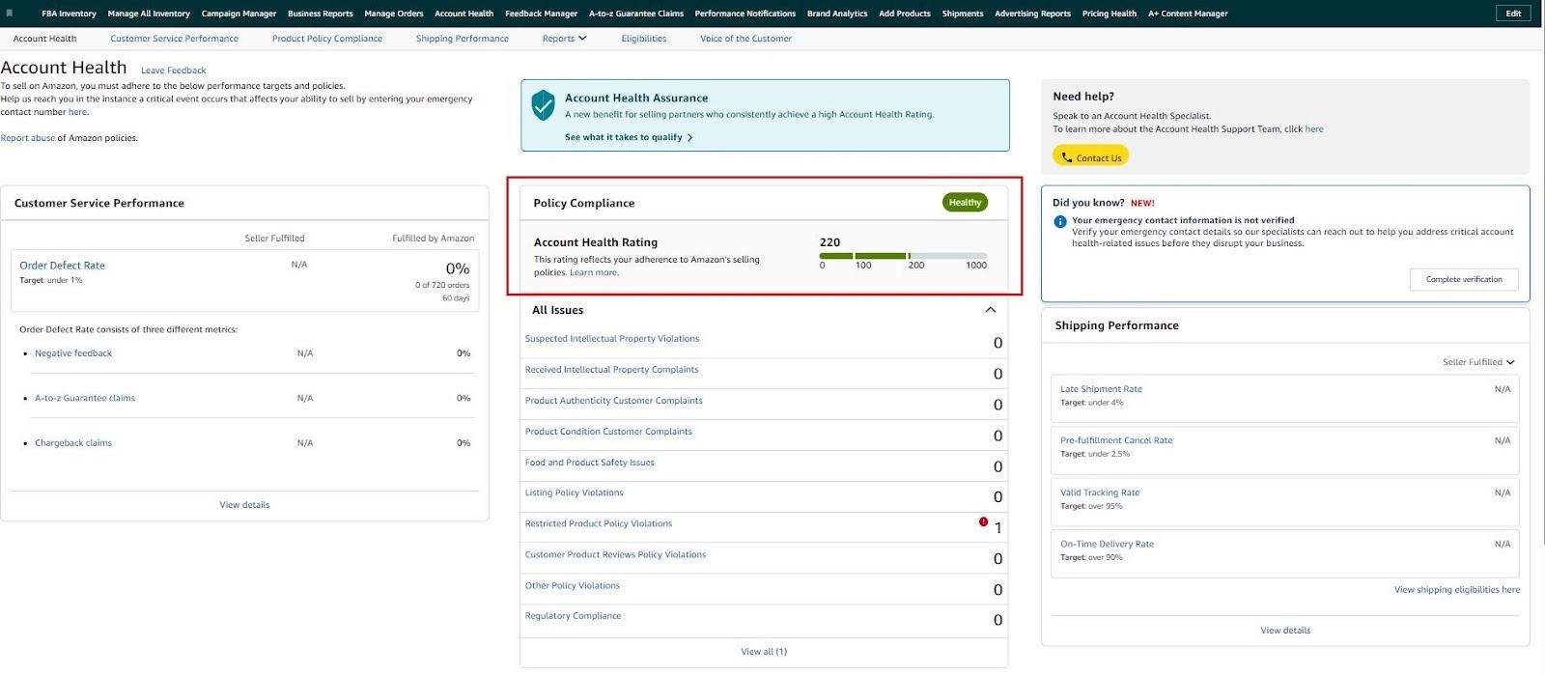Image resolution: width=1545 pixels, height=675 pixels.
Task: Click the 220 Account Health Rating value
Action: pos(829,242)
